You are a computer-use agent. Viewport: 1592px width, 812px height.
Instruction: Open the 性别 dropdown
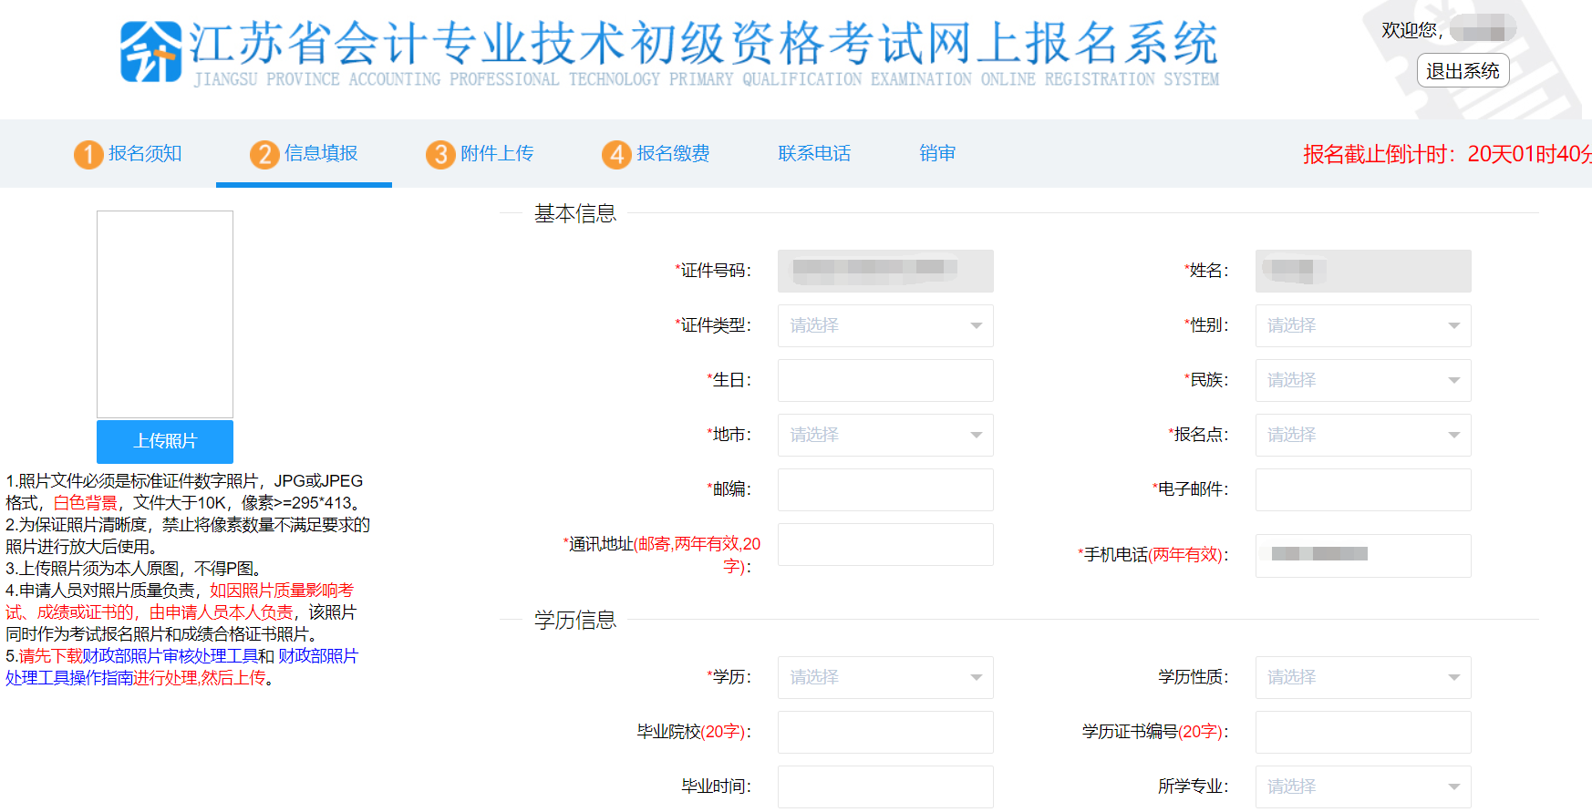coord(1362,325)
